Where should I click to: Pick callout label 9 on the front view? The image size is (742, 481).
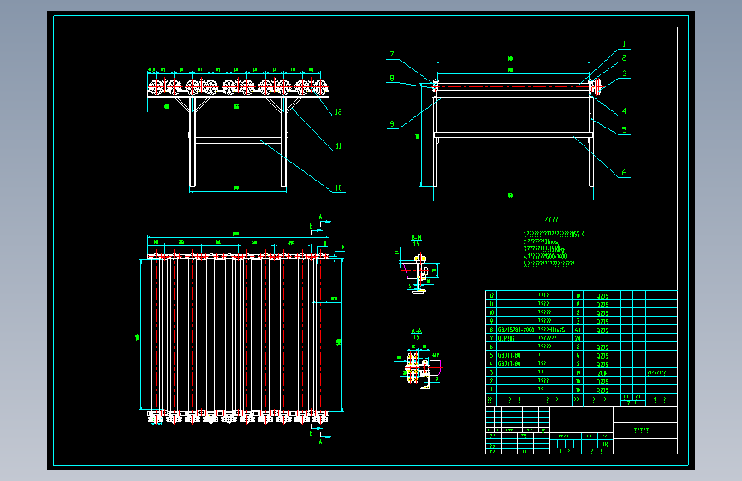coord(392,124)
